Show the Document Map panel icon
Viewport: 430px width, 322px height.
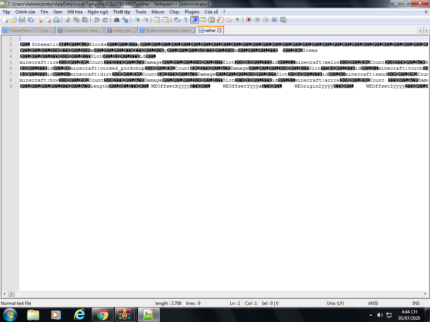pyautogui.click(x=212, y=20)
